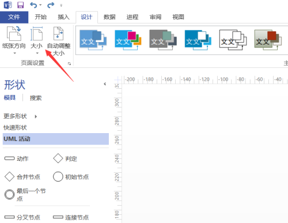288x223 pixels.
Task: Open the undo history dropdown arrow
Action: pos(40,5)
